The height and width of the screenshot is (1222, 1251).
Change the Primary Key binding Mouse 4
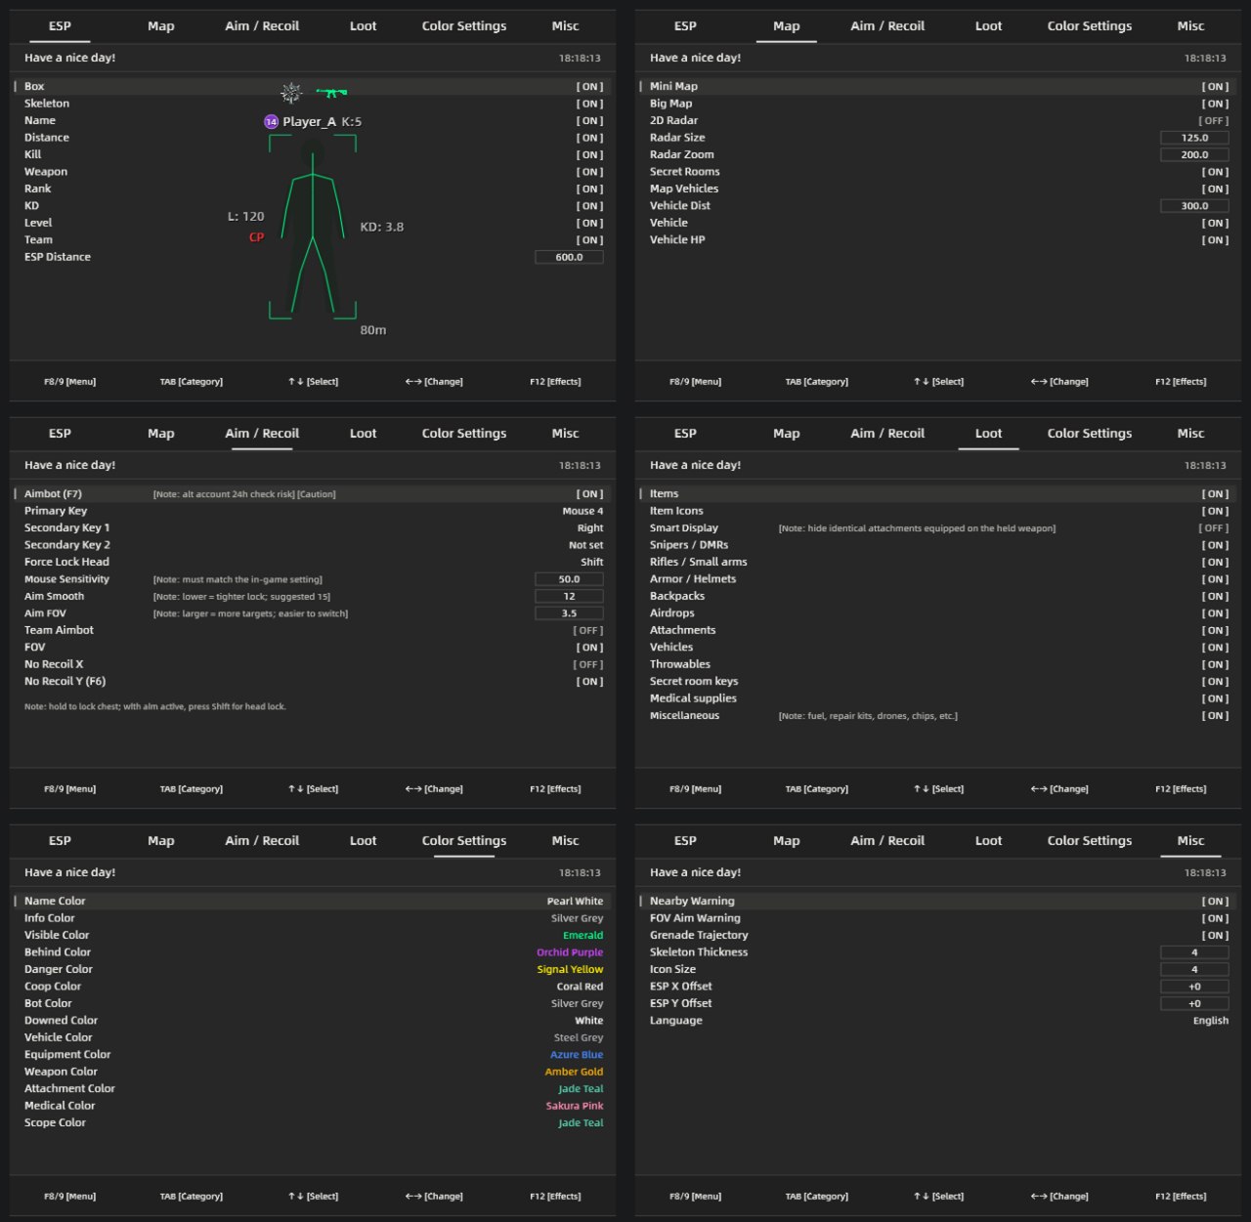click(x=582, y=511)
